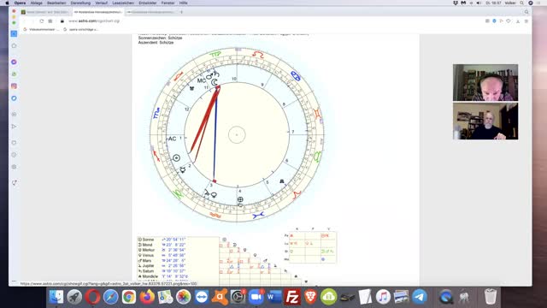Open WhatsApp in Opera sidebar
This screenshot has height=308, width=547.
14,74
